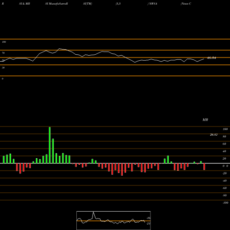Click the 'SI(TM)' header text

click(x=87, y=4)
